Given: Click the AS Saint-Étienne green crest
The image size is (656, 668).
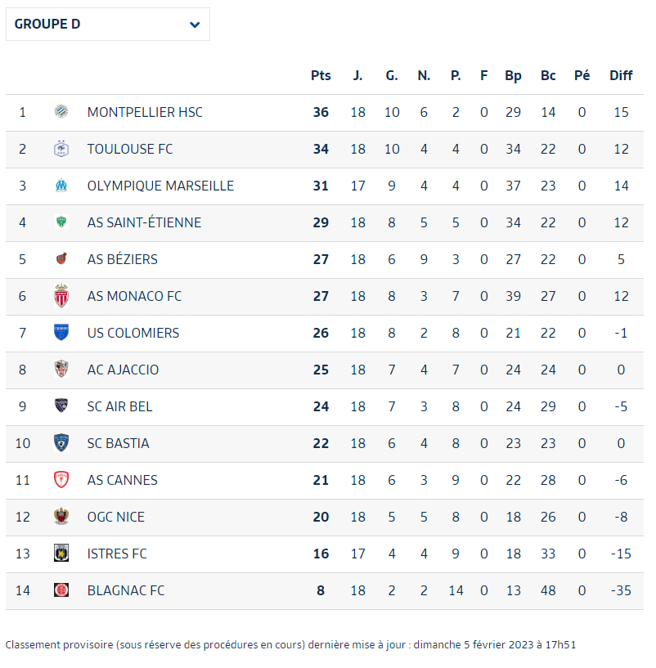Looking at the screenshot, I should coord(61,222).
